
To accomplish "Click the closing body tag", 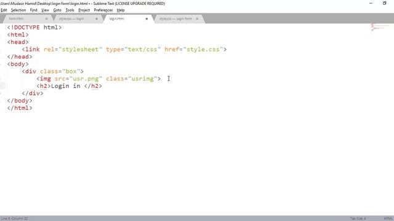I will pos(20,101).
